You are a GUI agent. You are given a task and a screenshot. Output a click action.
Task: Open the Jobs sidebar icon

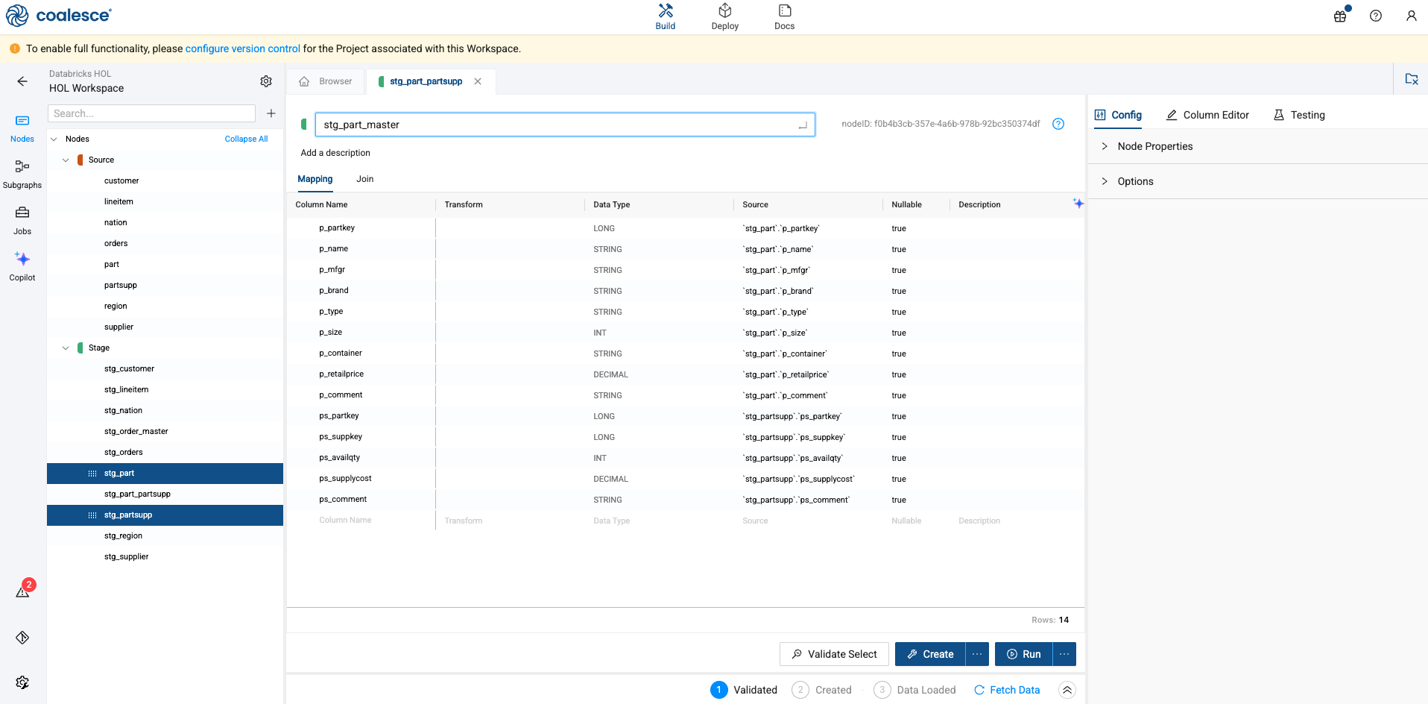point(22,221)
